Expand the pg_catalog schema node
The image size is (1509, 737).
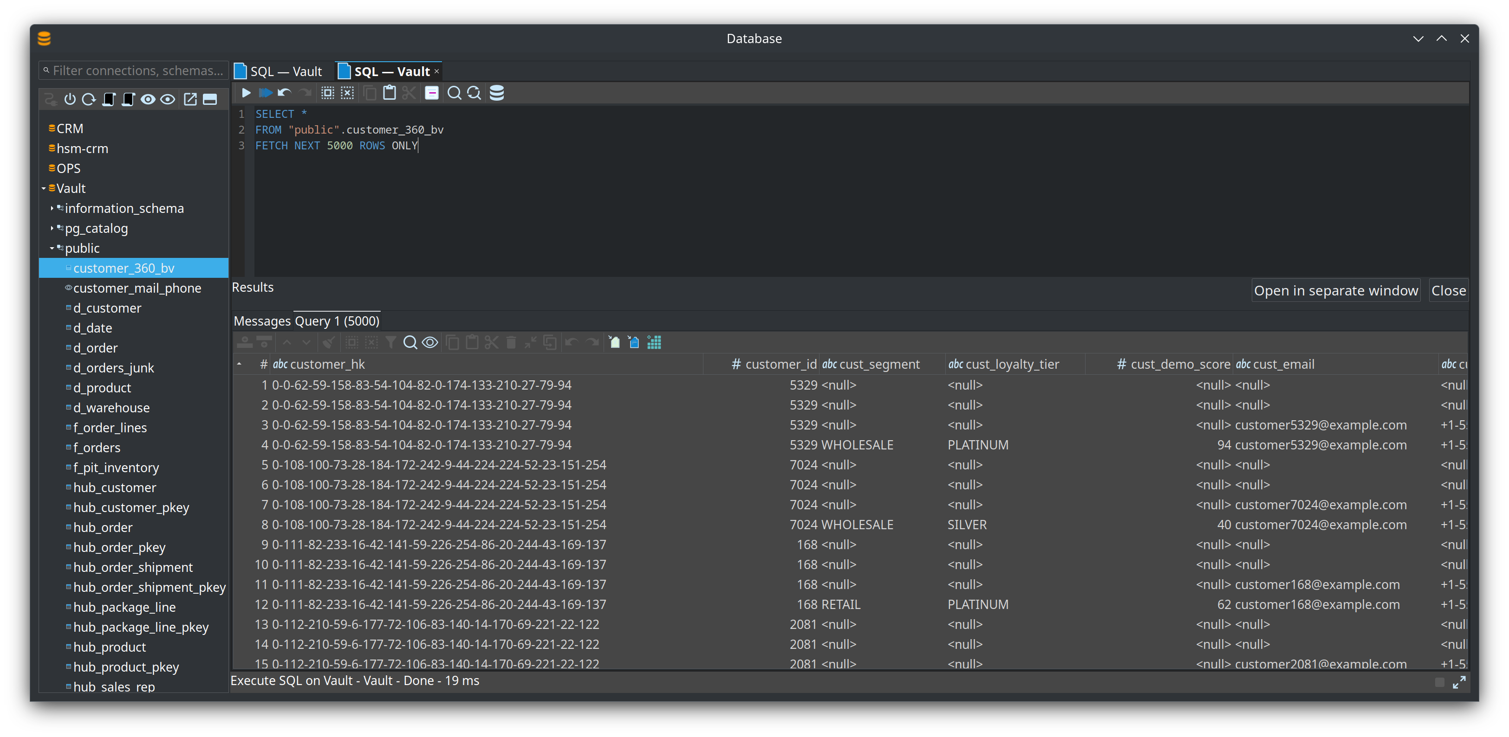tap(52, 228)
